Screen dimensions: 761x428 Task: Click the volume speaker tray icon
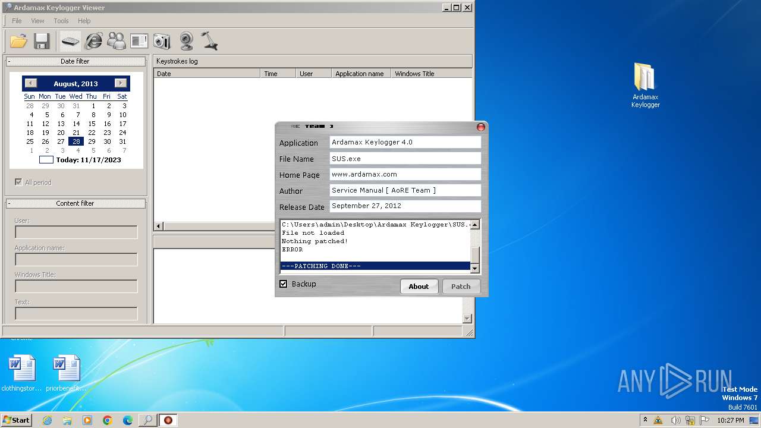[675, 420]
